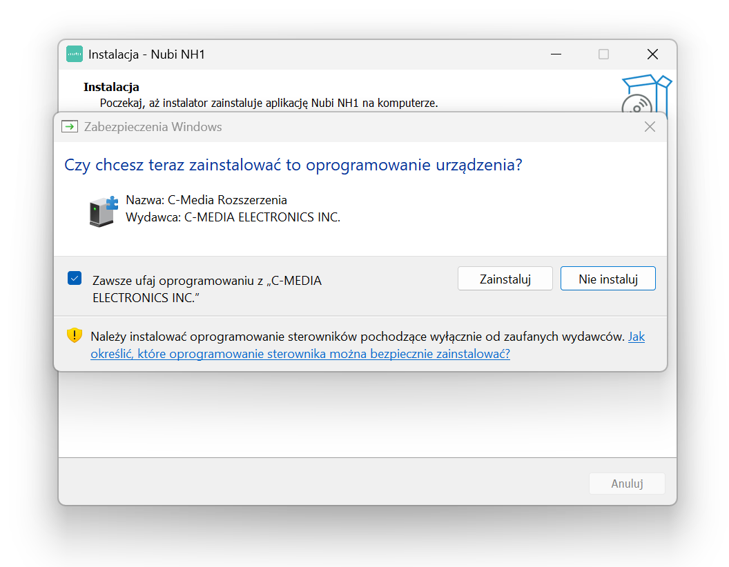
Task: Click the 'Czy chcesz teraz zainstalować' heading
Action: (293, 166)
